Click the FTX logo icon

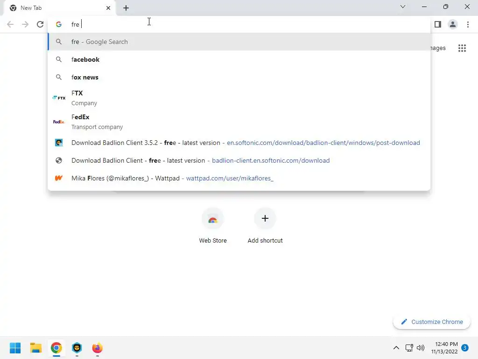coord(59,98)
